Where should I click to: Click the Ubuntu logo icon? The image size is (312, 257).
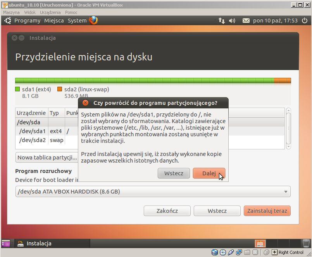click(x=8, y=21)
